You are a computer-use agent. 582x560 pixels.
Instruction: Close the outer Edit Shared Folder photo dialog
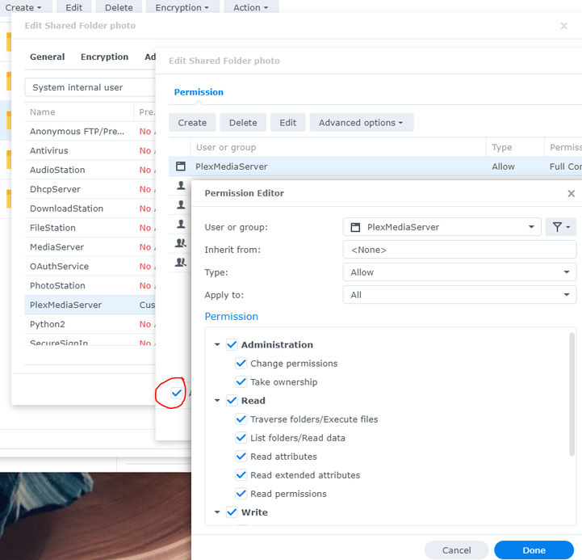[x=563, y=26]
